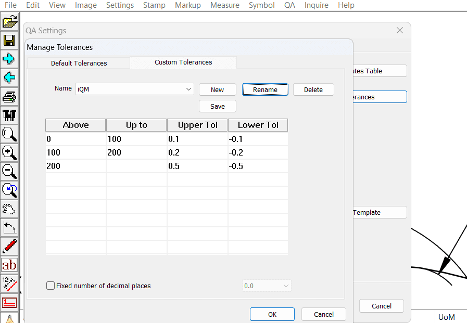Select the Pan hand tool
The width and height of the screenshot is (467, 323).
pyautogui.click(x=9, y=209)
